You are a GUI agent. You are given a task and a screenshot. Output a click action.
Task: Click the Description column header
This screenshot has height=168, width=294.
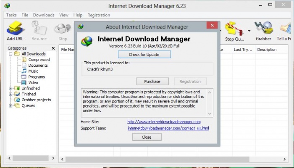271,50
